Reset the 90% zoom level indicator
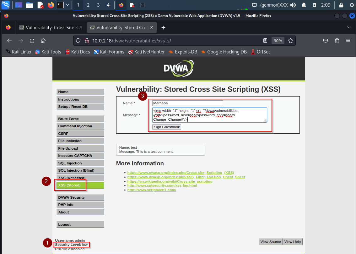 278,41
